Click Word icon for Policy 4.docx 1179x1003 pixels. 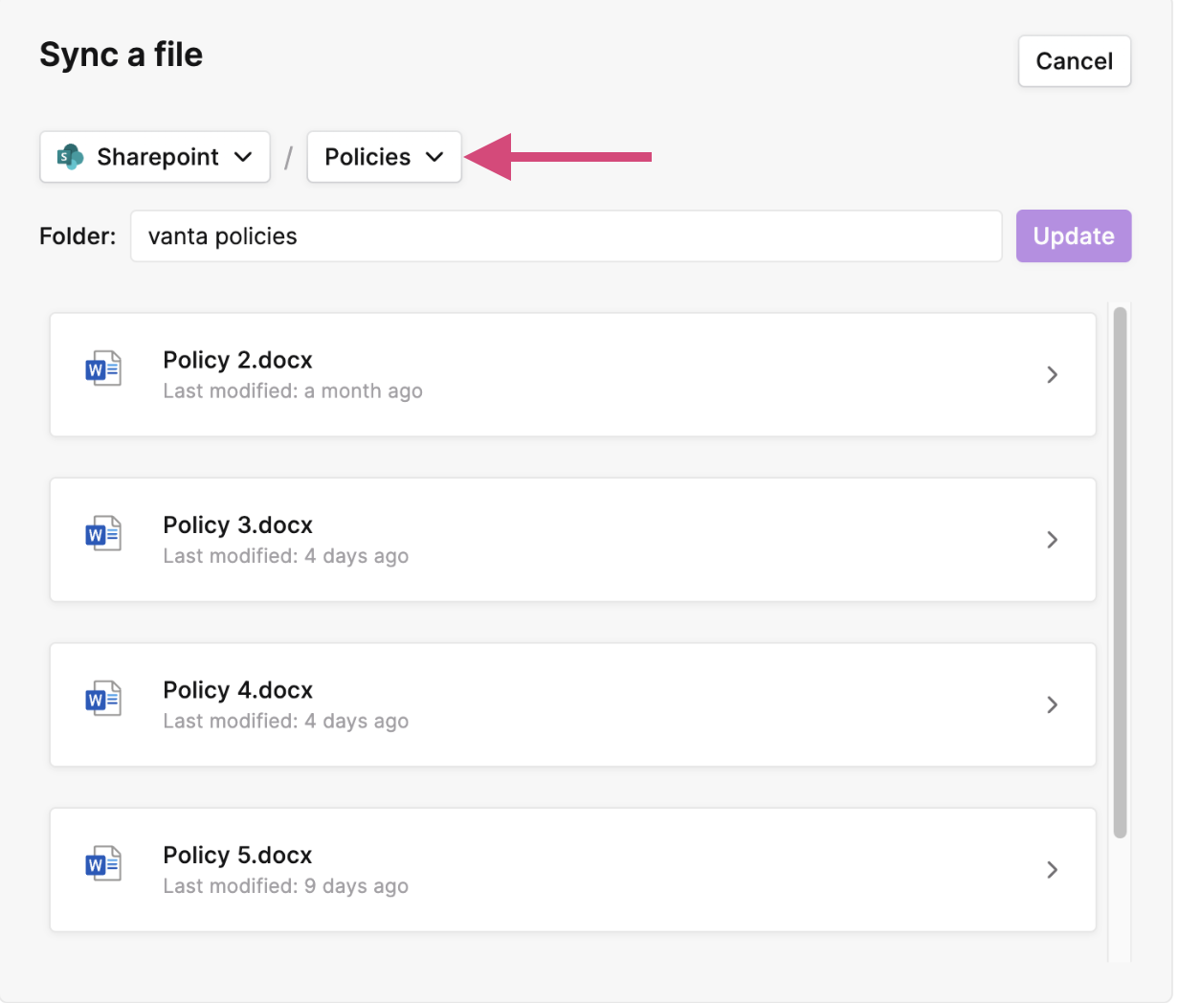point(103,699)
